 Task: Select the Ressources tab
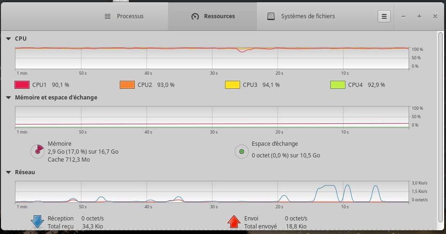[x=212, y=16]
